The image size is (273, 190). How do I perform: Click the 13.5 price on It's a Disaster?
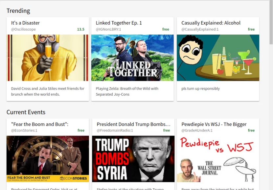pyautogui.click(x=81, y=29)
